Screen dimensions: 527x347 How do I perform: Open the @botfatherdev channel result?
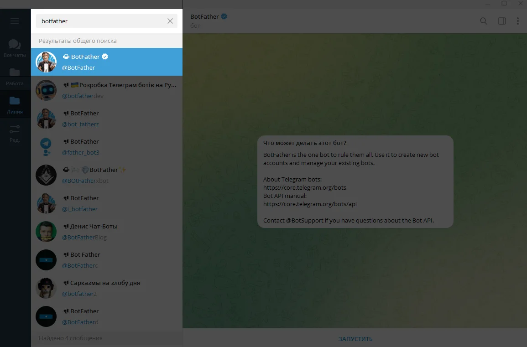click(107, 90)
